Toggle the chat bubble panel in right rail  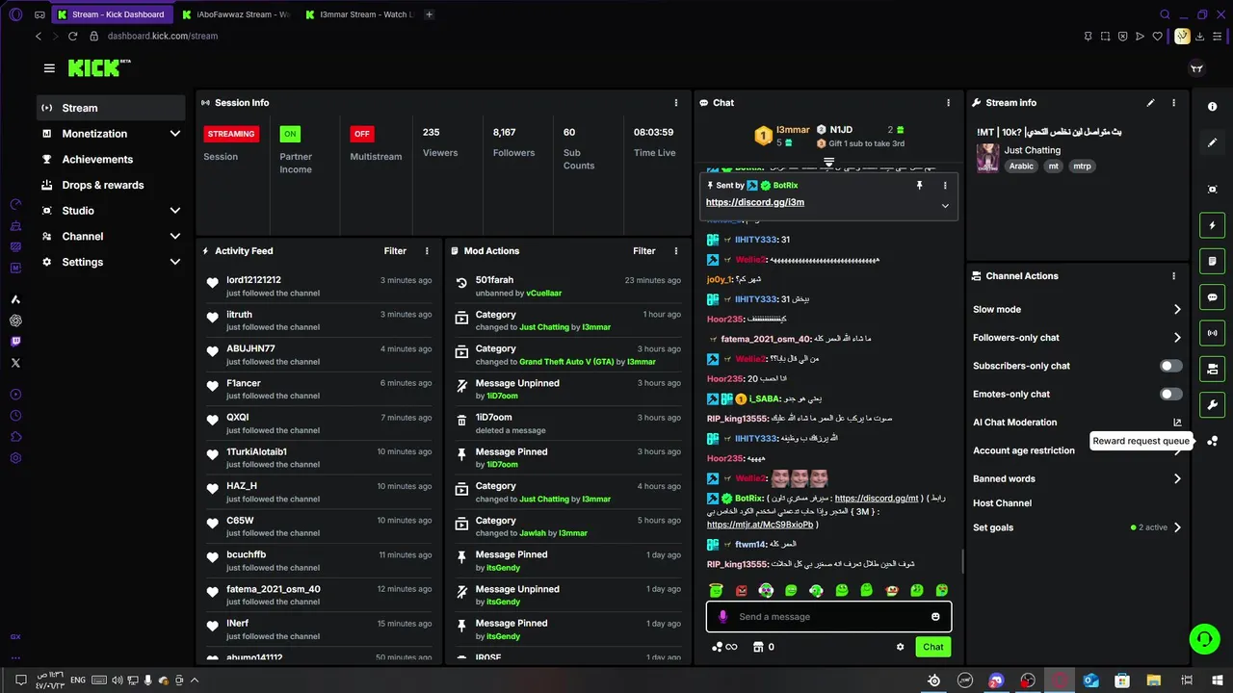coord(1213,297)
